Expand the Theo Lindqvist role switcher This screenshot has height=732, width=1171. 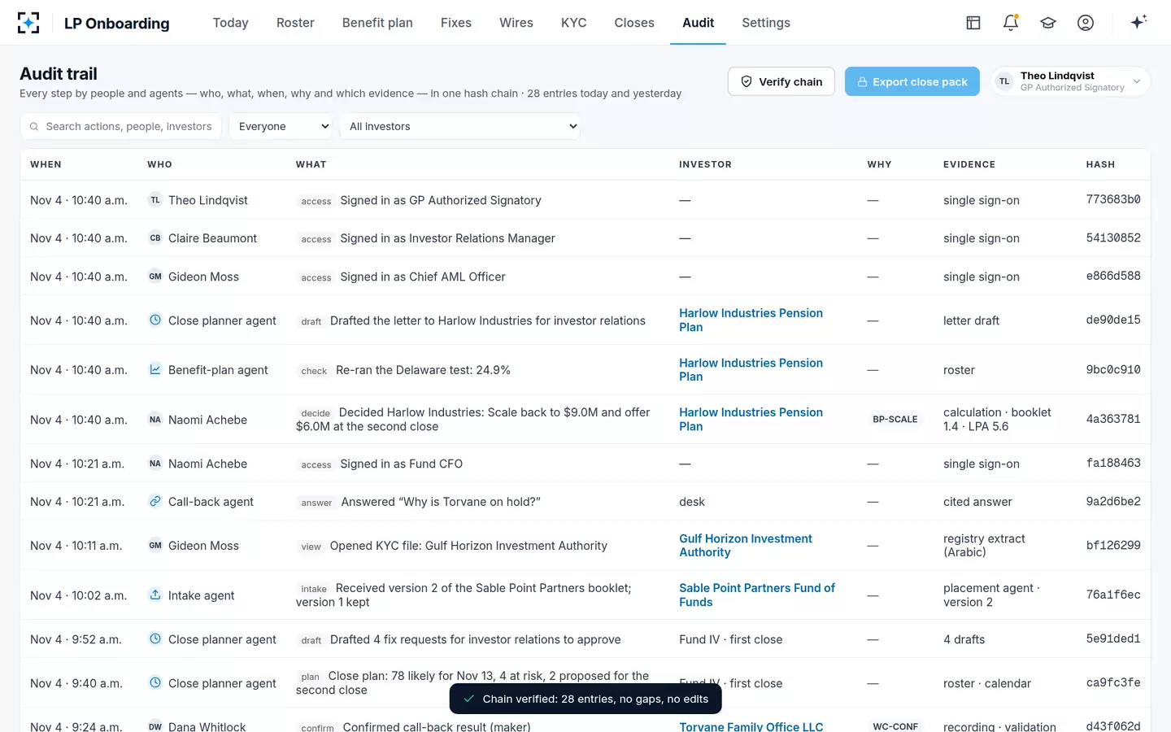(1071, 81)
